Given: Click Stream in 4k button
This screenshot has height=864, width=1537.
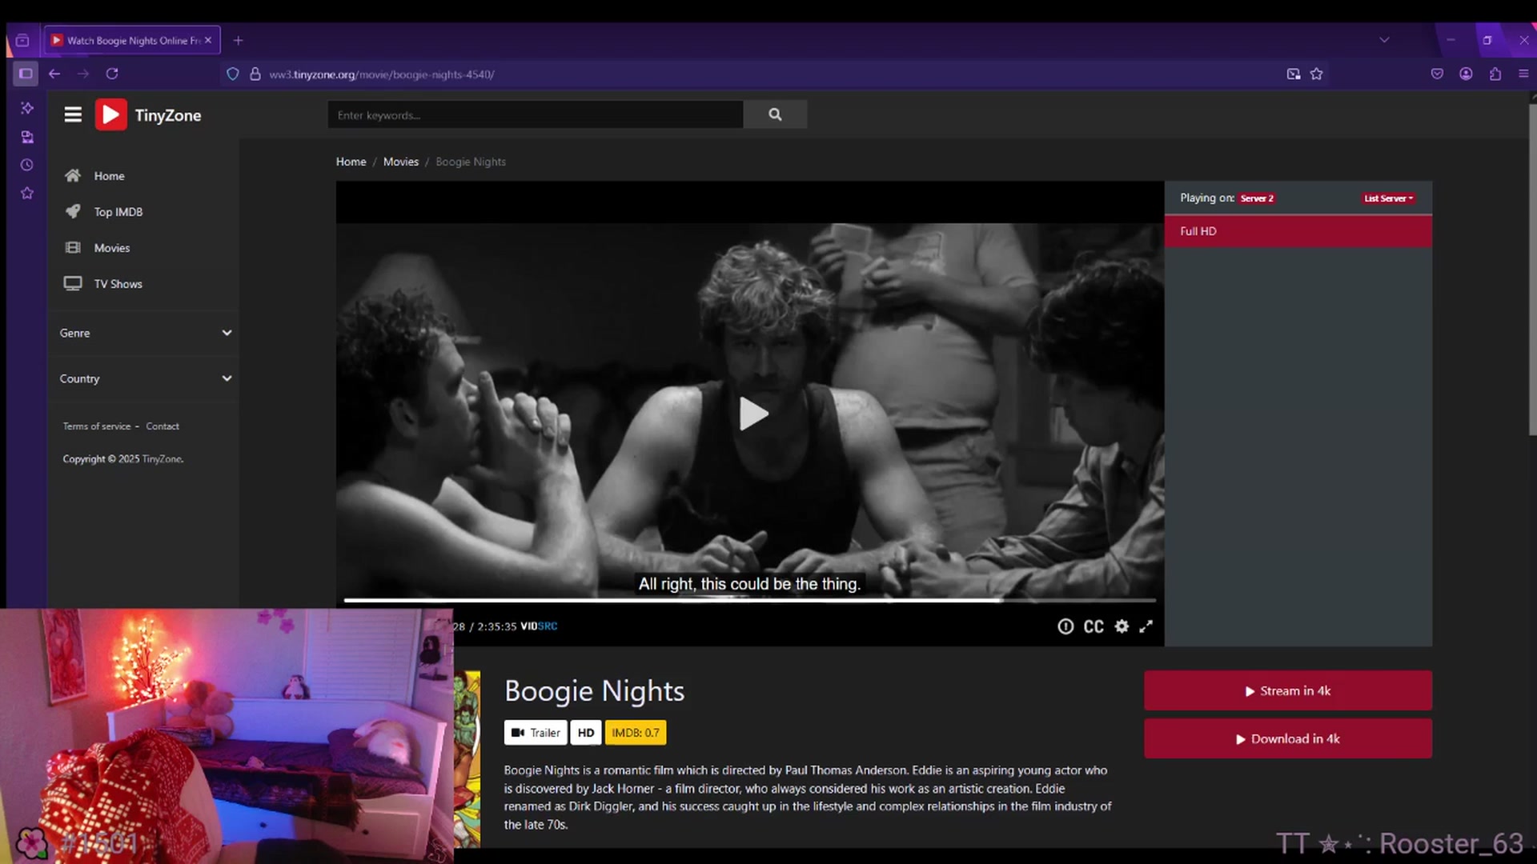Looking at the screenshot, I should pyautogui.click(x=1287, y=690).
